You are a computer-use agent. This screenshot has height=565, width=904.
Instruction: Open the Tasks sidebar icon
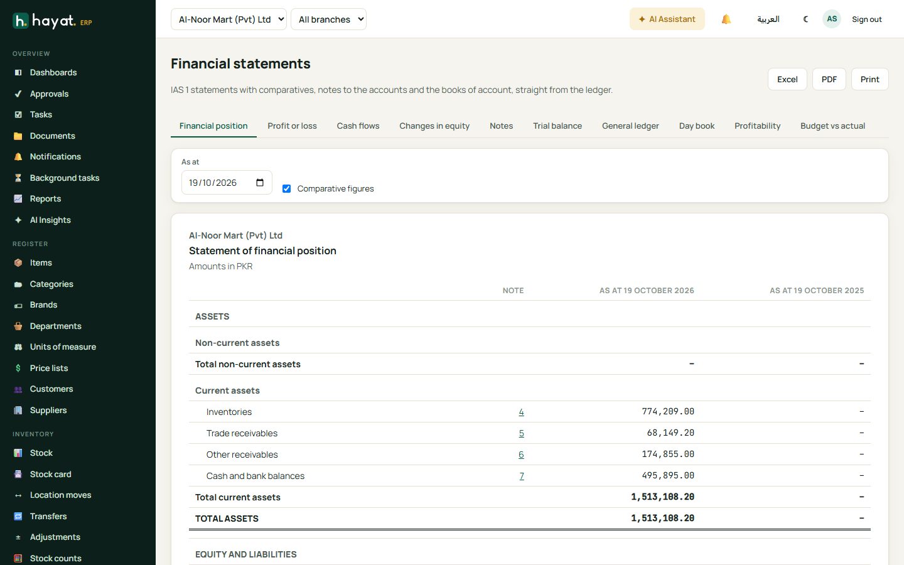tap(18, 115)
